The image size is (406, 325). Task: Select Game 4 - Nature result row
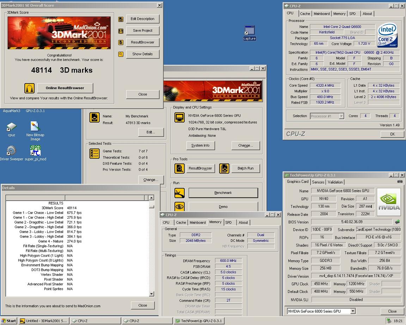78,241
